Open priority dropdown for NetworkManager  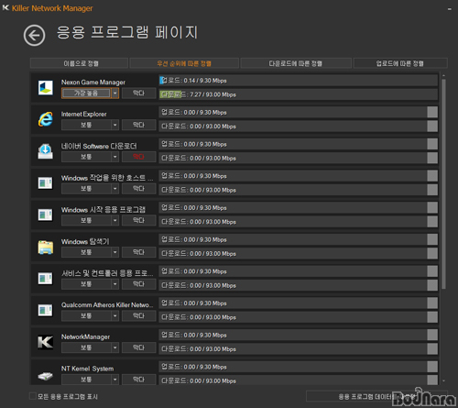tap(114, 347)
